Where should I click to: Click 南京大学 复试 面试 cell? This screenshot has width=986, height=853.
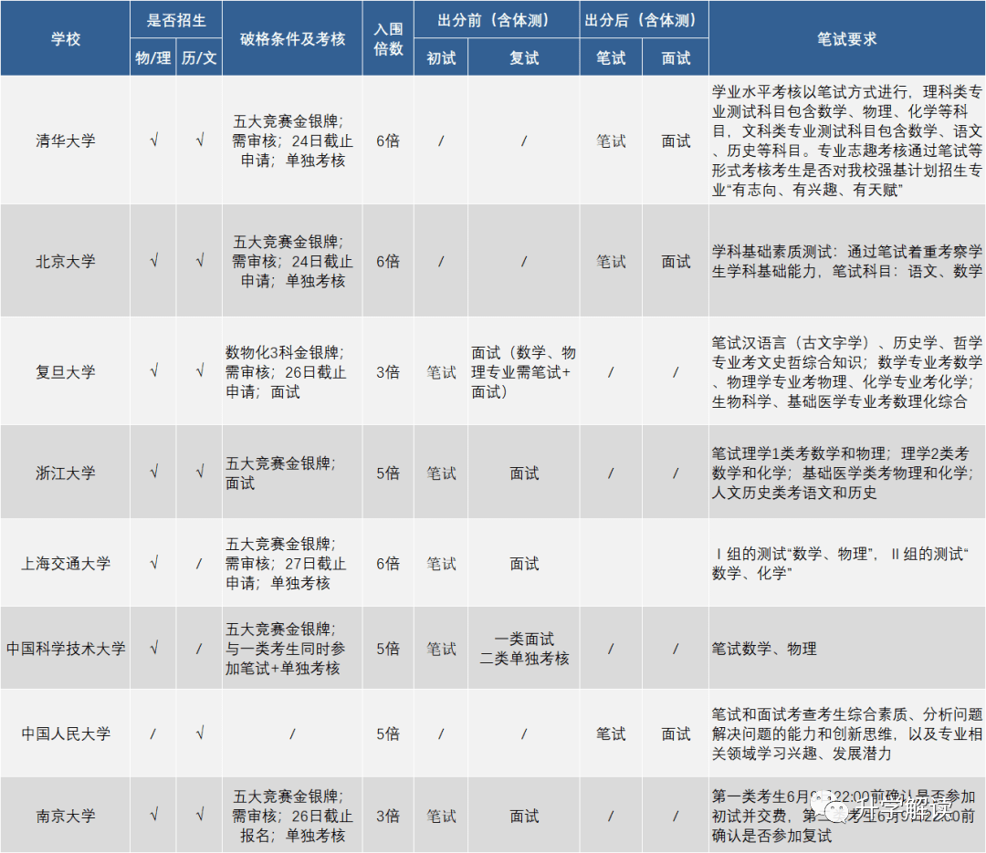click(x=524, y=816)
